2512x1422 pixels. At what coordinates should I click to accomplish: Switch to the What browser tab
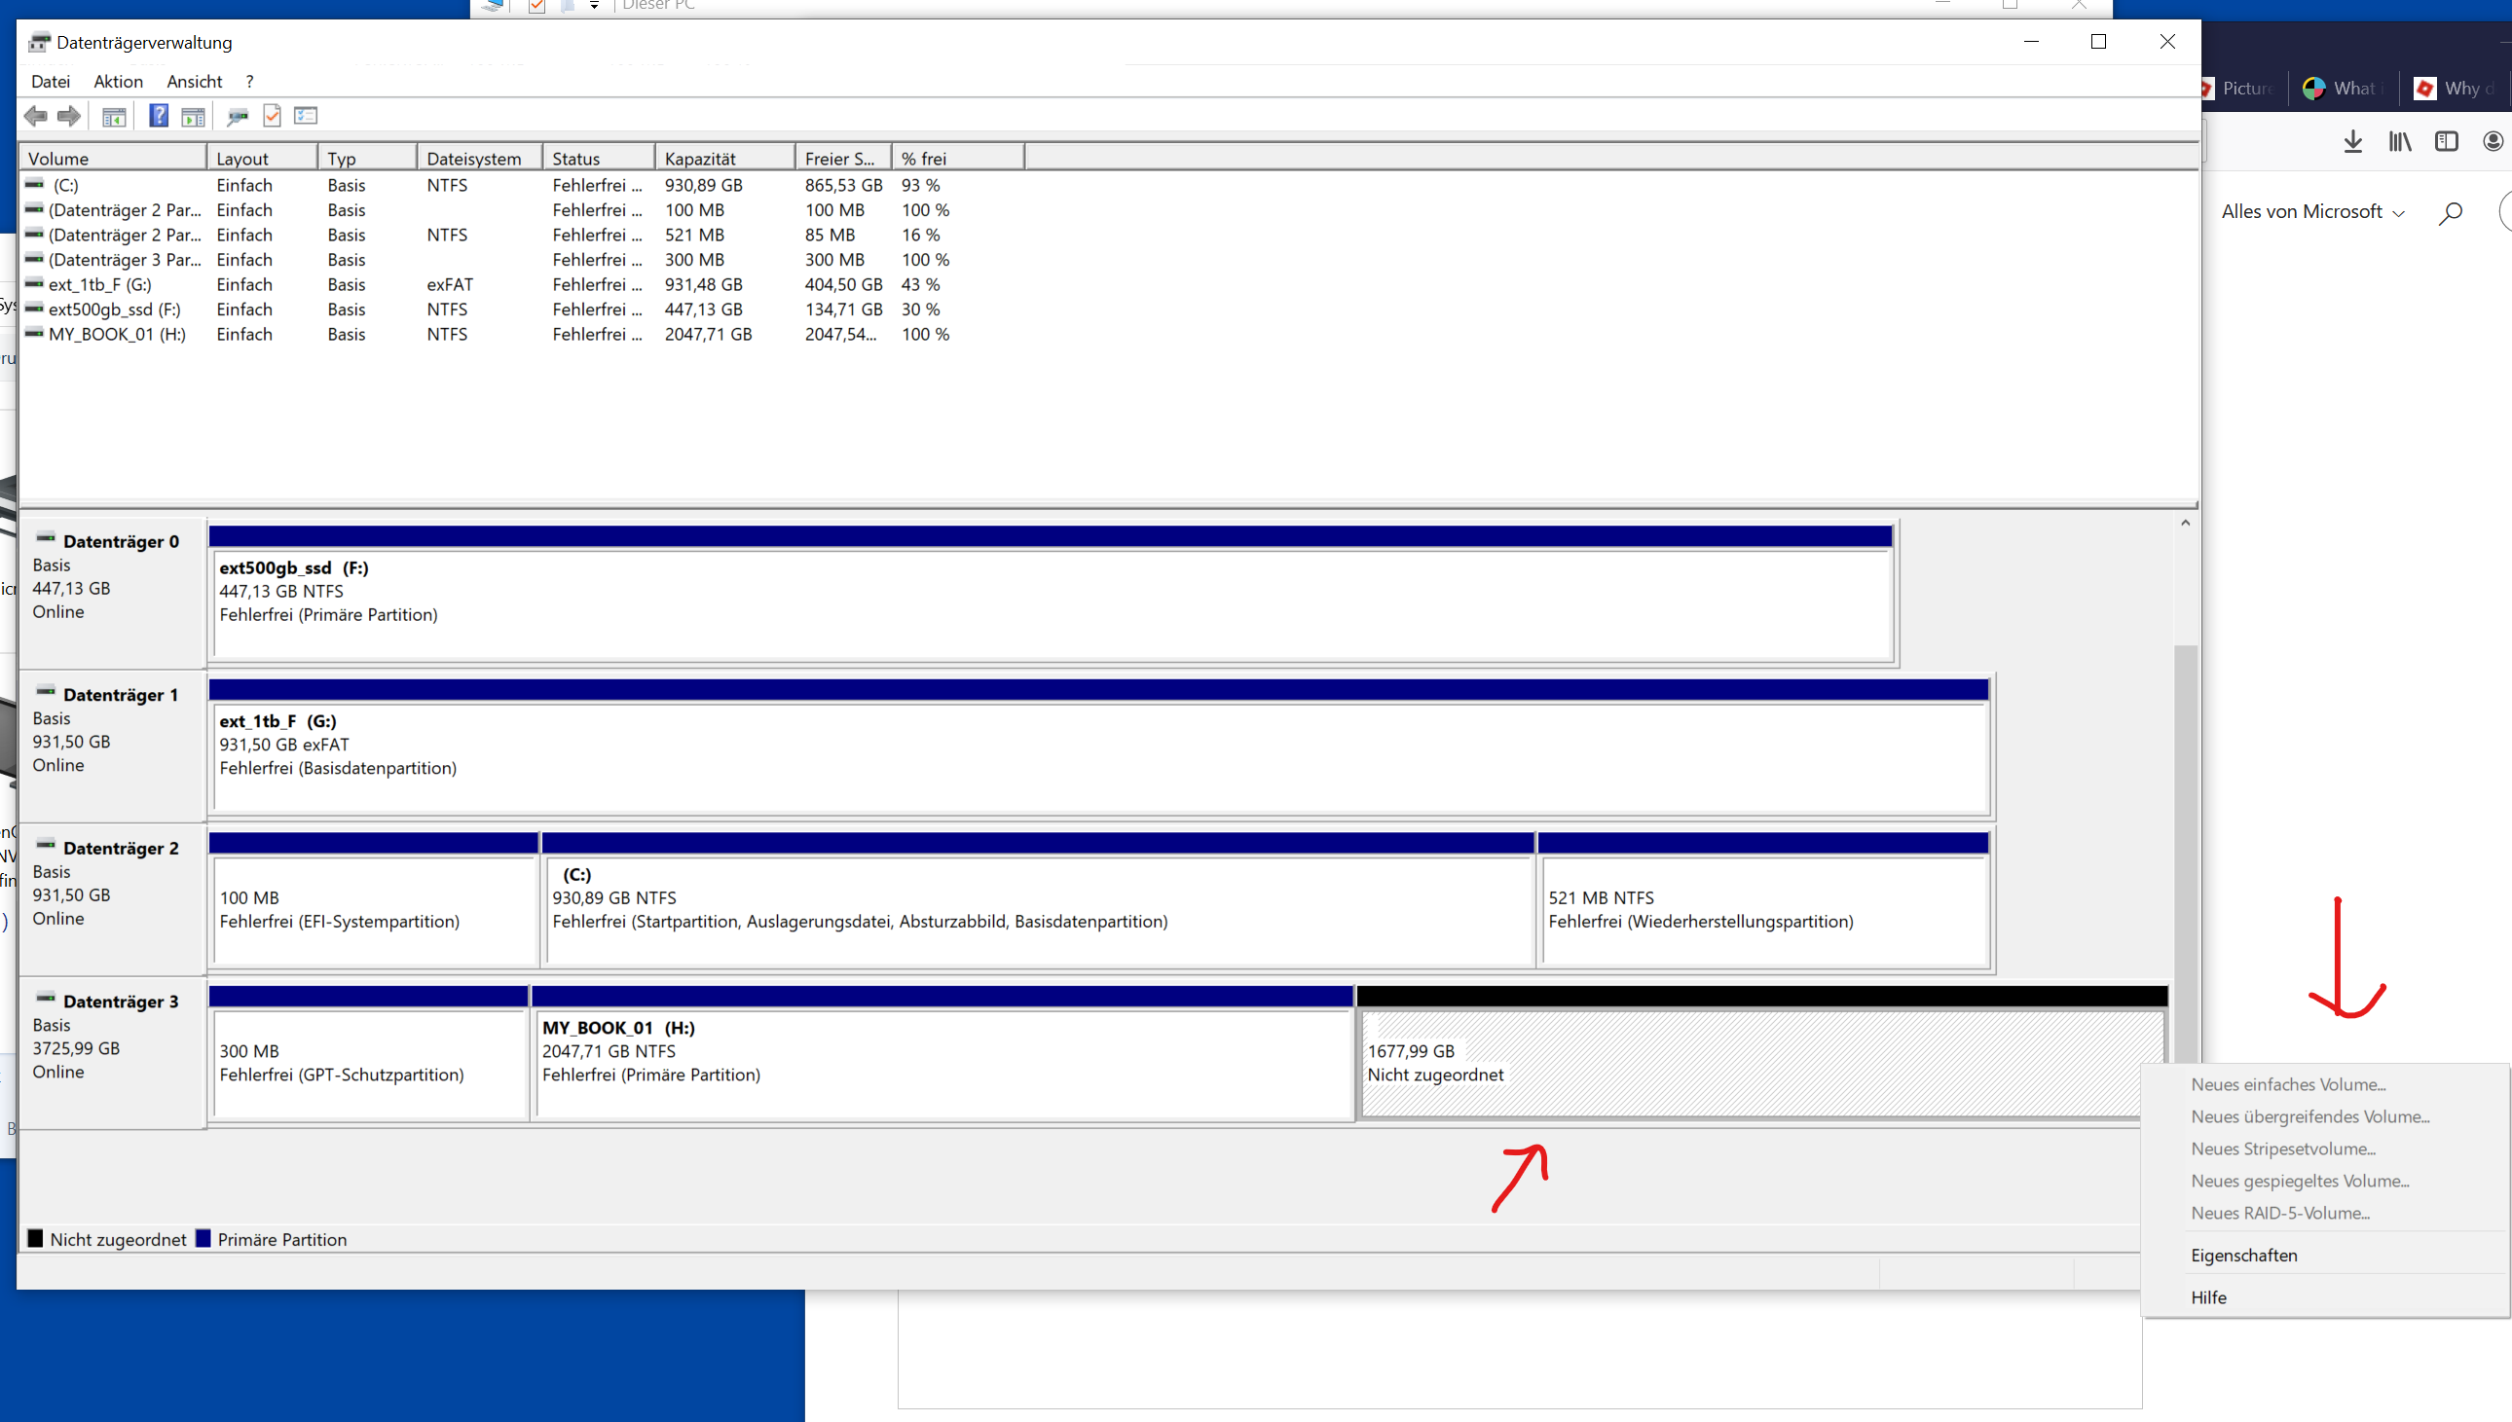click(x=2343, y=88)
